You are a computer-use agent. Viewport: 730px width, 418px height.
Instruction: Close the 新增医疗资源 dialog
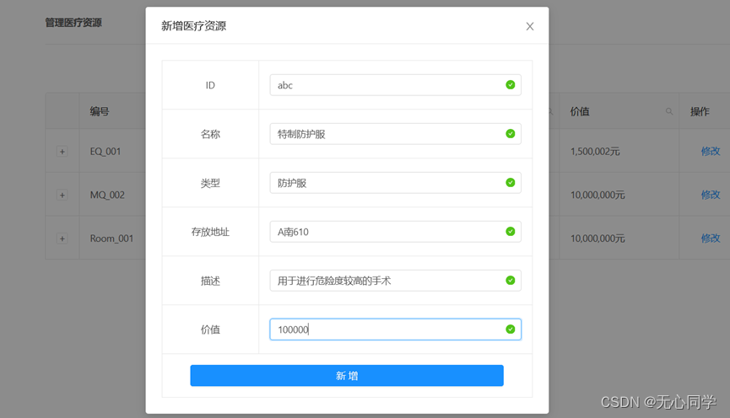point(530,26)
